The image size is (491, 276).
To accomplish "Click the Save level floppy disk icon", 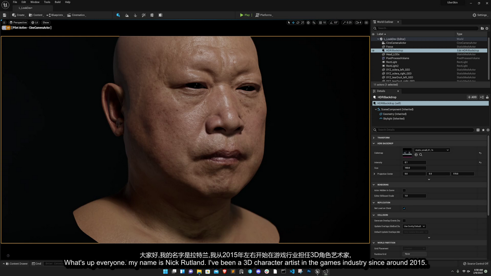I will 5,15.
